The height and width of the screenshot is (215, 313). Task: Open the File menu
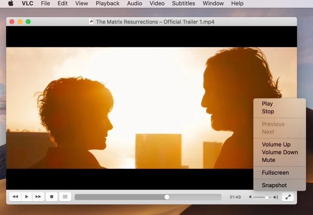45,4
